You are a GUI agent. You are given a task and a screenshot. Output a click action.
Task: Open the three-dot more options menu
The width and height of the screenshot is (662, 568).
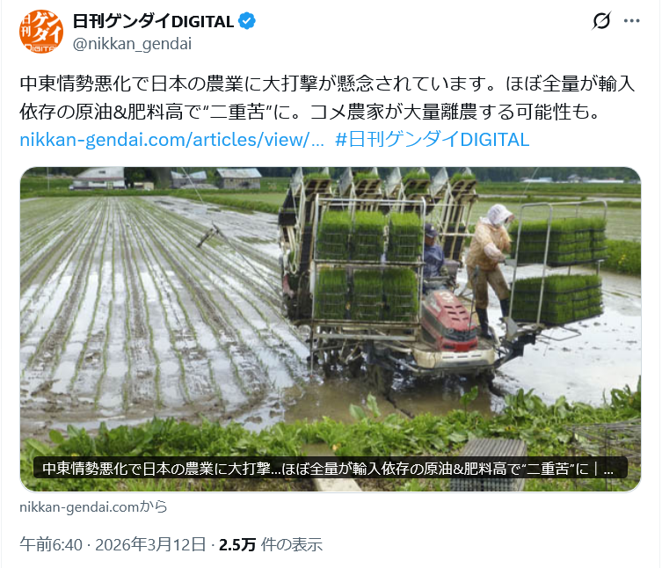(x=631, y=21)
